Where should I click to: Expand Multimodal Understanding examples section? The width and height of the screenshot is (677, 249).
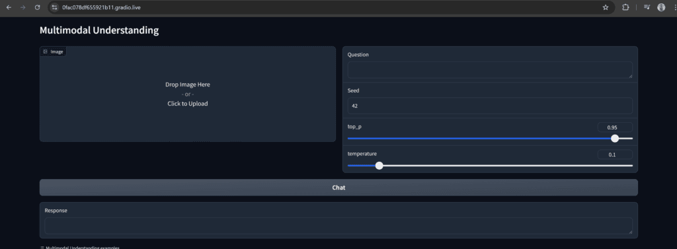point(80,248)
